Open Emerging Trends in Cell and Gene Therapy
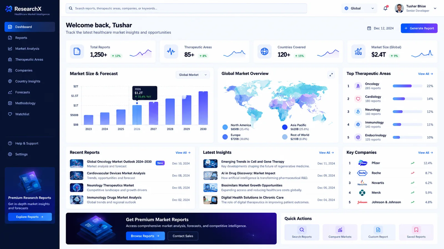 point(269,164)
